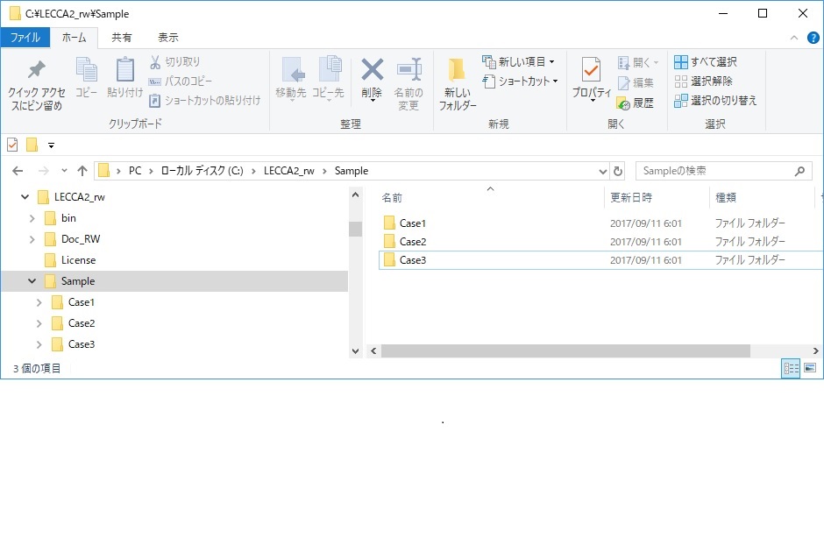Switch to details view in status bar
Viewport: 824px width, 538px height.
[791, 369]
